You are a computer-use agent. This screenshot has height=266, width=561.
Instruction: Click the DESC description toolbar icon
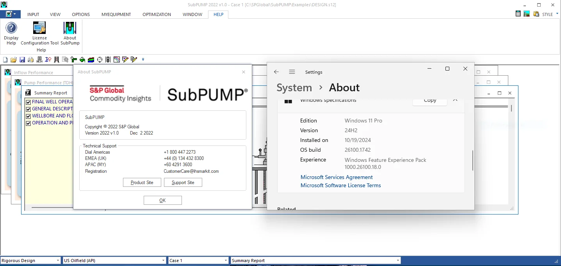tap(39, 60)
